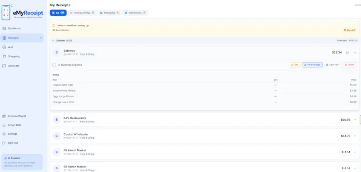
Task: Expand the BJ's Restaurants receipt
Action: click(355, 120)
